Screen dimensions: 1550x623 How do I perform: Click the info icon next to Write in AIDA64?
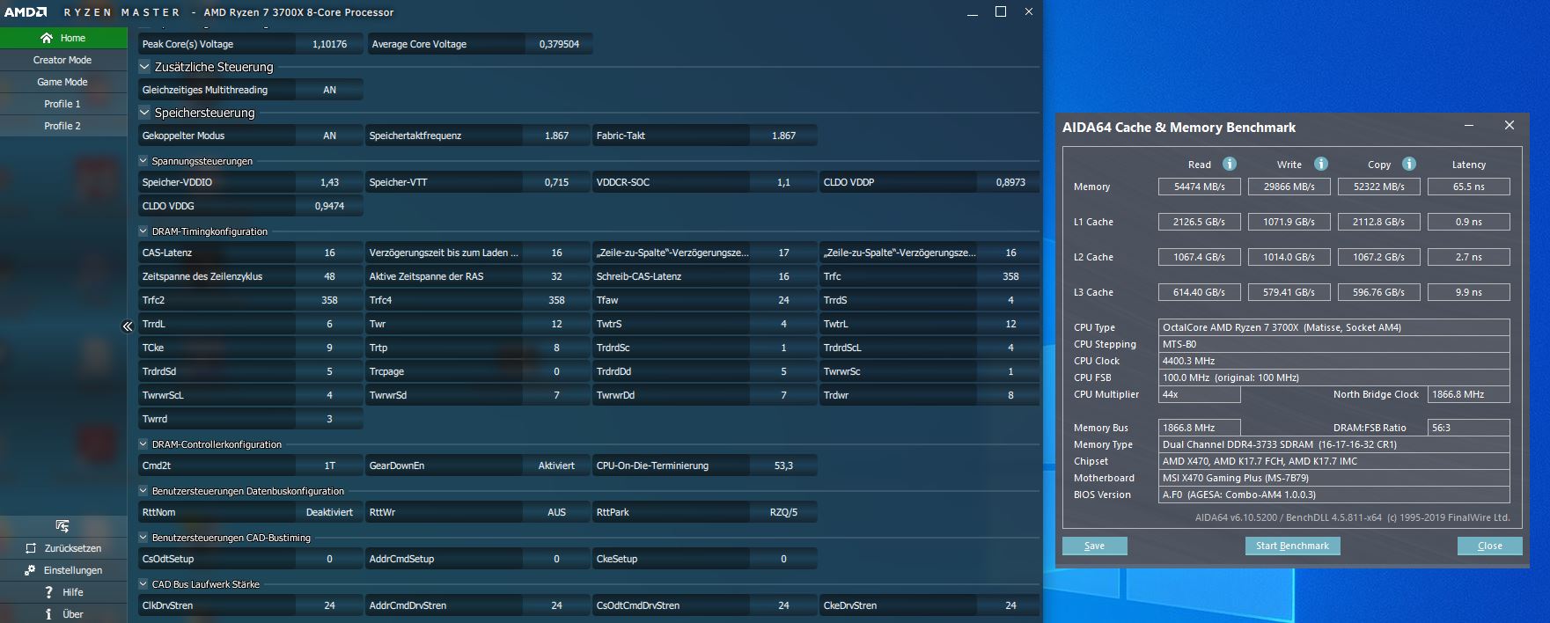(x=1320, y=164)
